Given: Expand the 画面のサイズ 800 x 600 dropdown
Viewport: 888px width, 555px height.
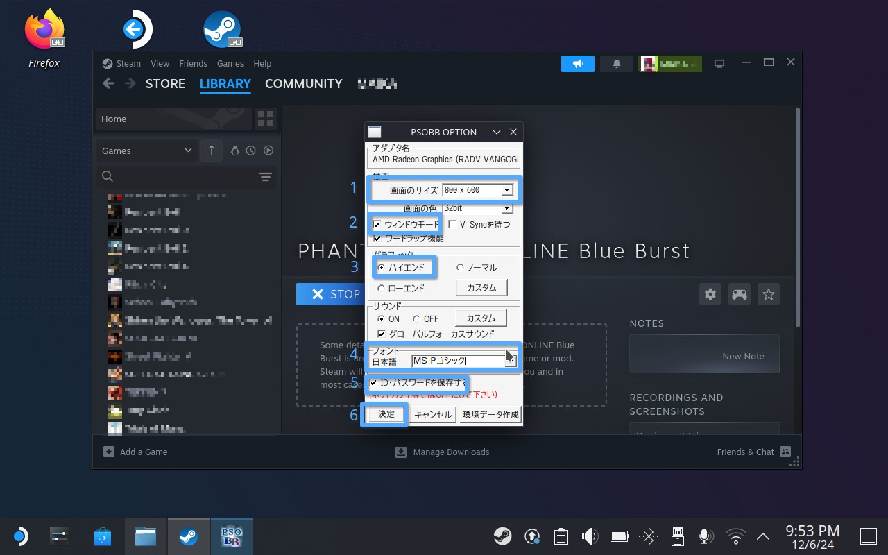Looking at the screenshot, I should pyautogui.click(x=506, y=190).
